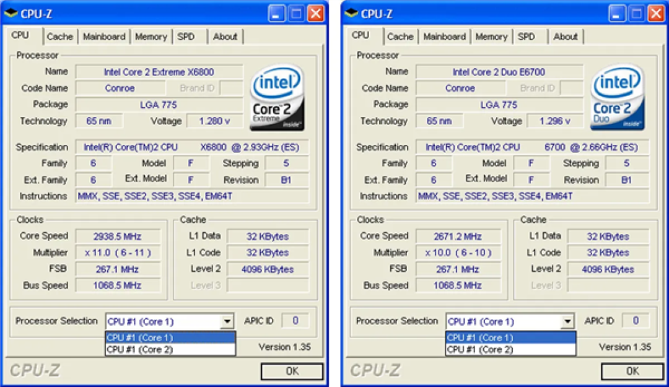Click Revision value B1 in X6800 window
This screenshot has height=387, width=669.
pyautogui.click(x=286, y=180)
